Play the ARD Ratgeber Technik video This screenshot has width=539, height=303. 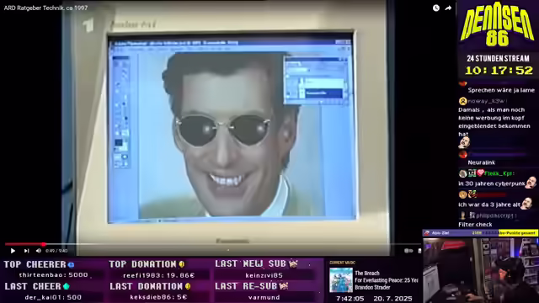click(13, 251)
